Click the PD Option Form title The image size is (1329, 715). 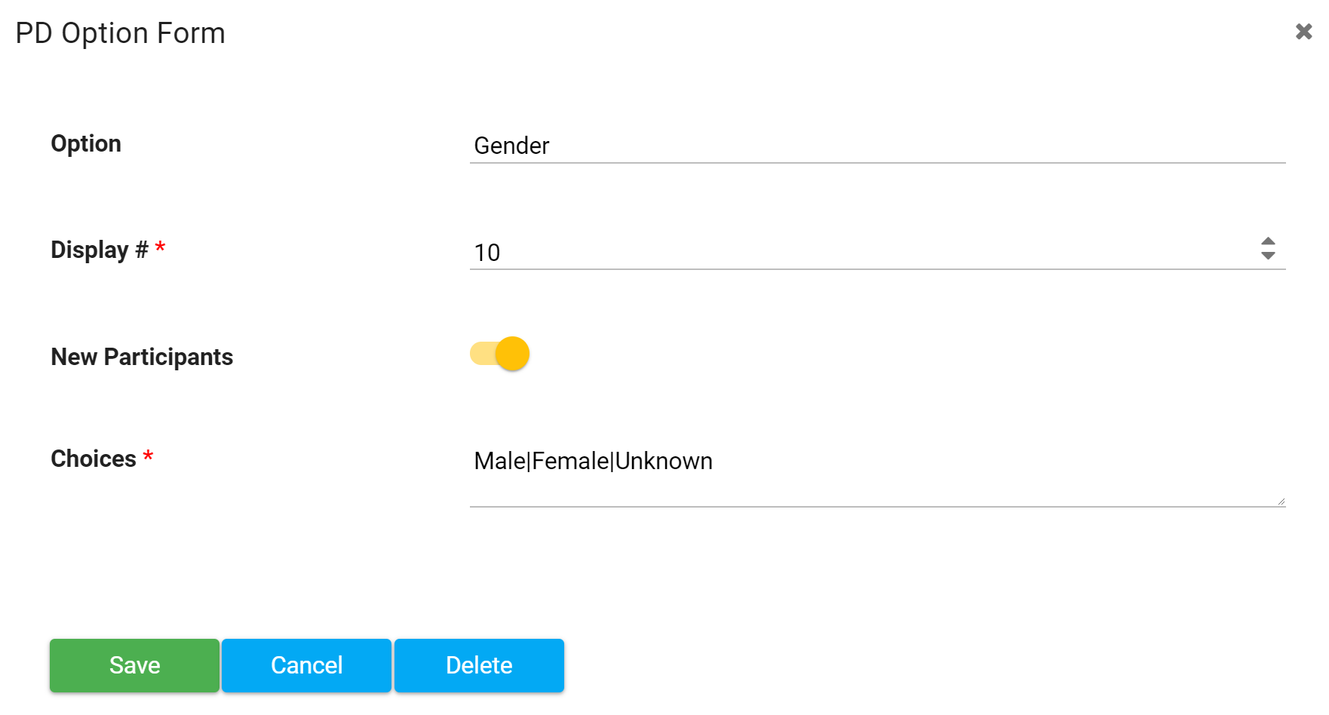[120, 32]
